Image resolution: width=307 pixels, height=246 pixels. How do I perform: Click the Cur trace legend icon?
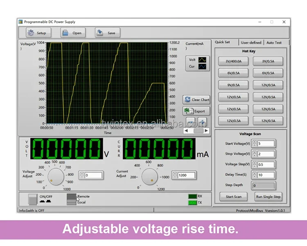click(x=202, y=66)
